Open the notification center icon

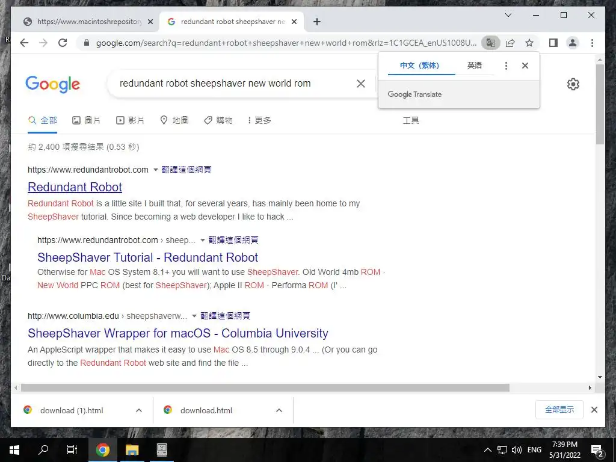click(597, 451)
